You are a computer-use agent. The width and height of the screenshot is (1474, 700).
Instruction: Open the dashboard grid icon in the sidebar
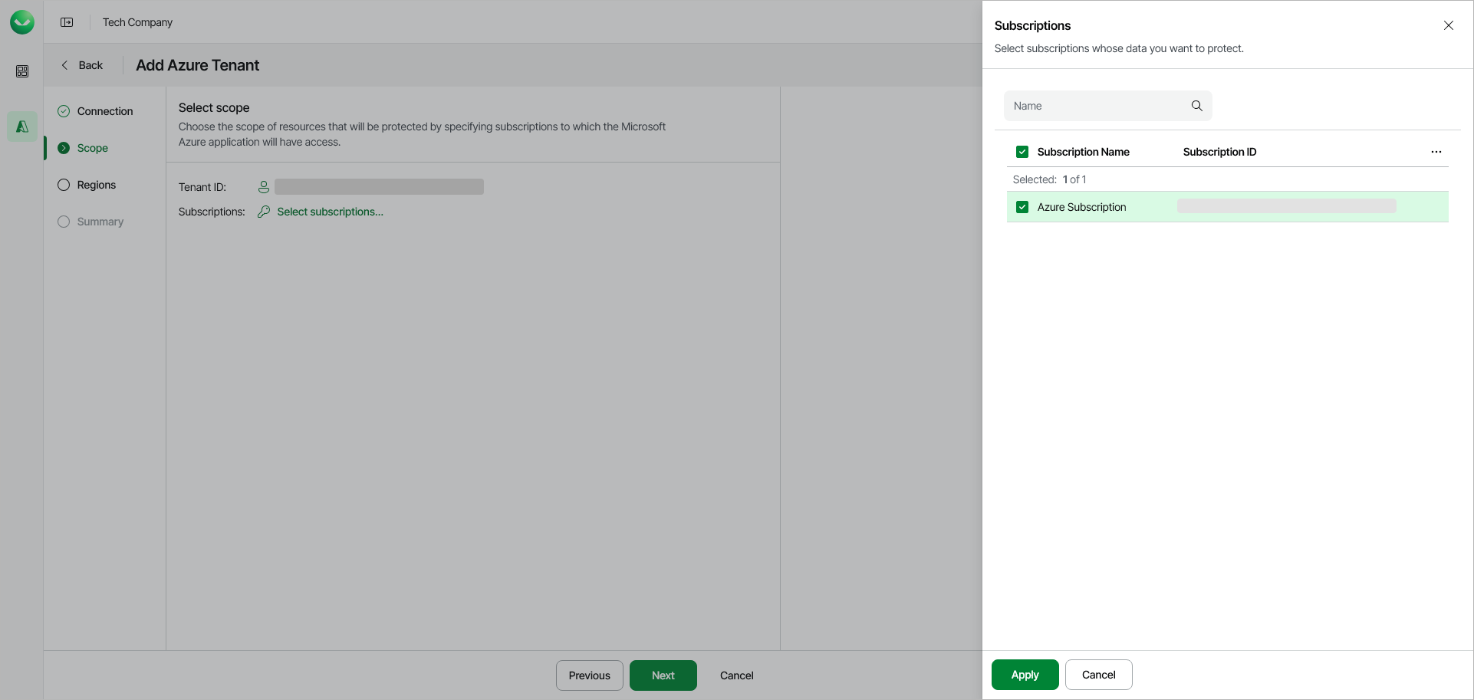click(22, 71)
